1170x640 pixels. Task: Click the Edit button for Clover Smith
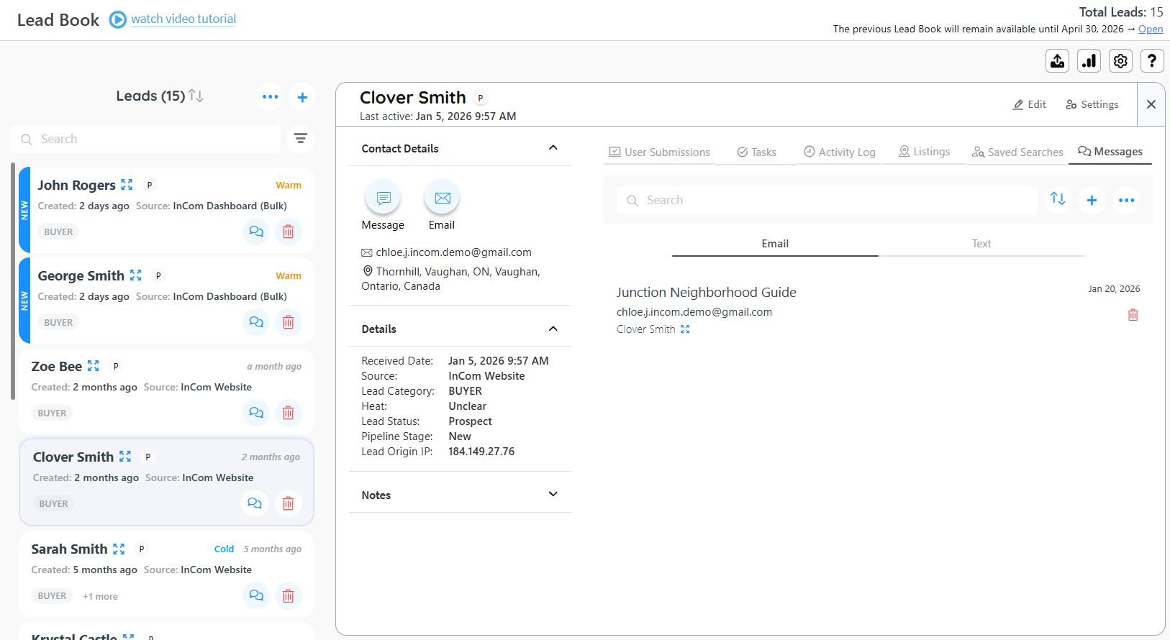coord(1030,104)
